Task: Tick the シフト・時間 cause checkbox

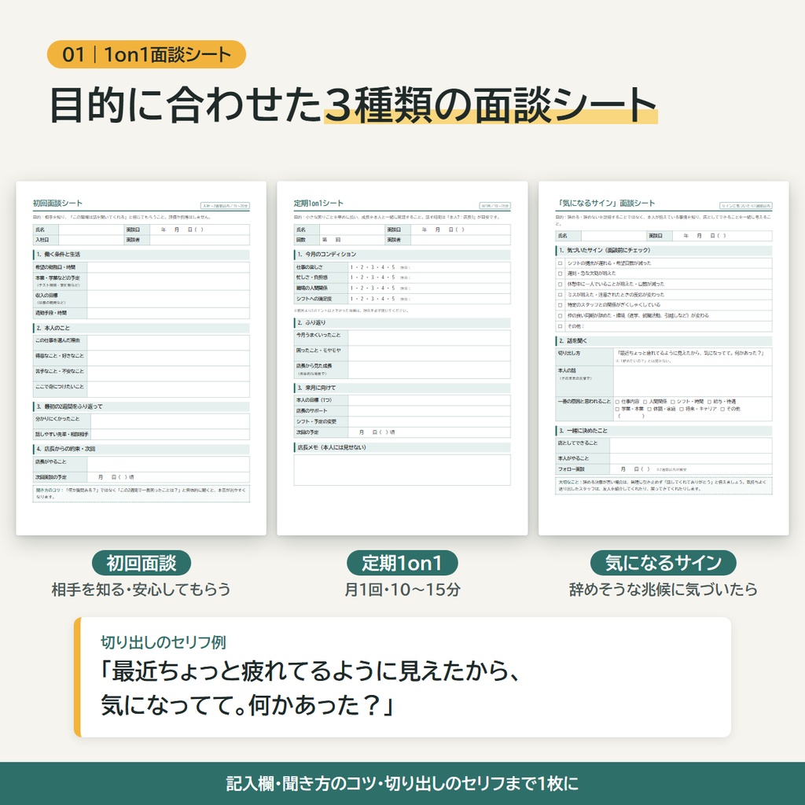Action: [673, 402]
